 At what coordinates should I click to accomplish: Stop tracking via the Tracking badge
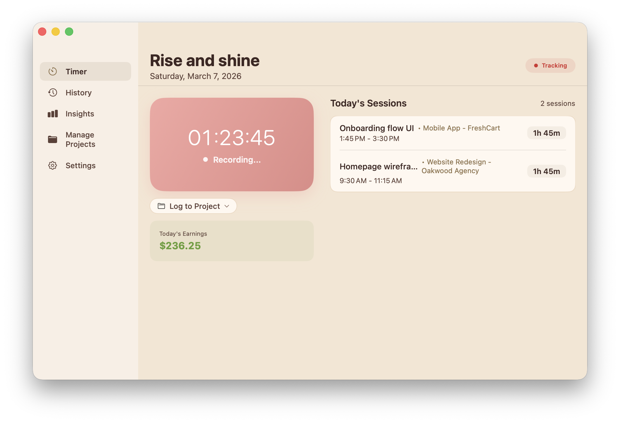pos(550,66)
